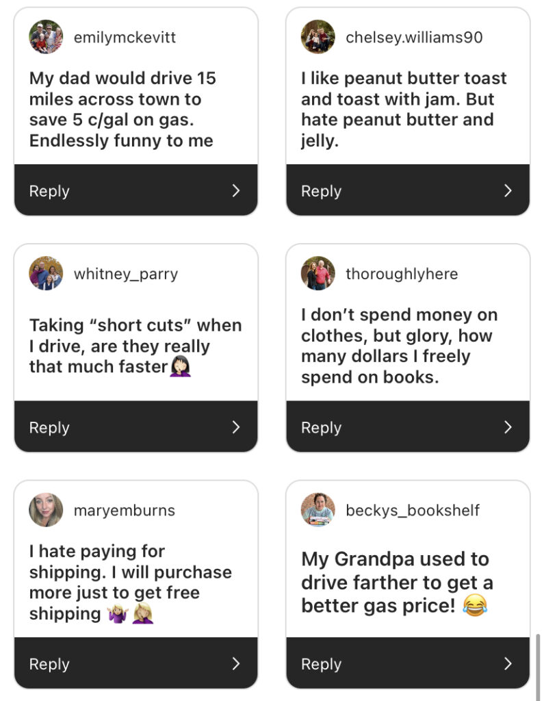Reply to the peanut butter toast response
Screen dimensions: 544x701
[x=322, y=191]
